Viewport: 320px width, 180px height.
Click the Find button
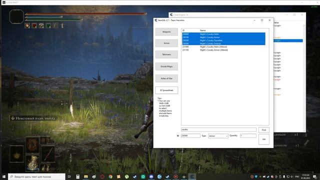coord(263,130)
